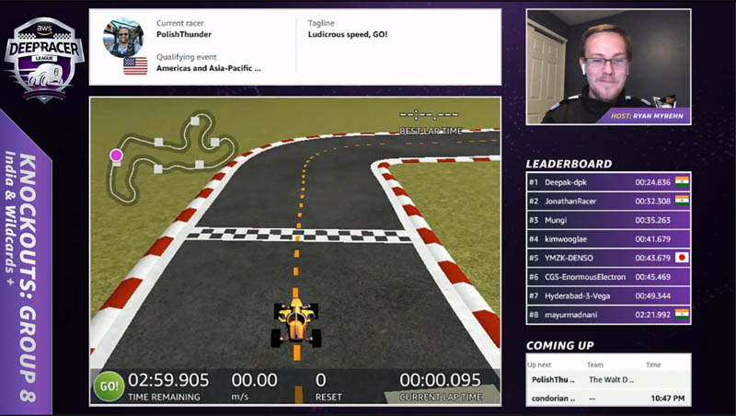The height and width of the screenshot is (416, 736).
Task: Click the United States flag icon
Action: point(135,65)
